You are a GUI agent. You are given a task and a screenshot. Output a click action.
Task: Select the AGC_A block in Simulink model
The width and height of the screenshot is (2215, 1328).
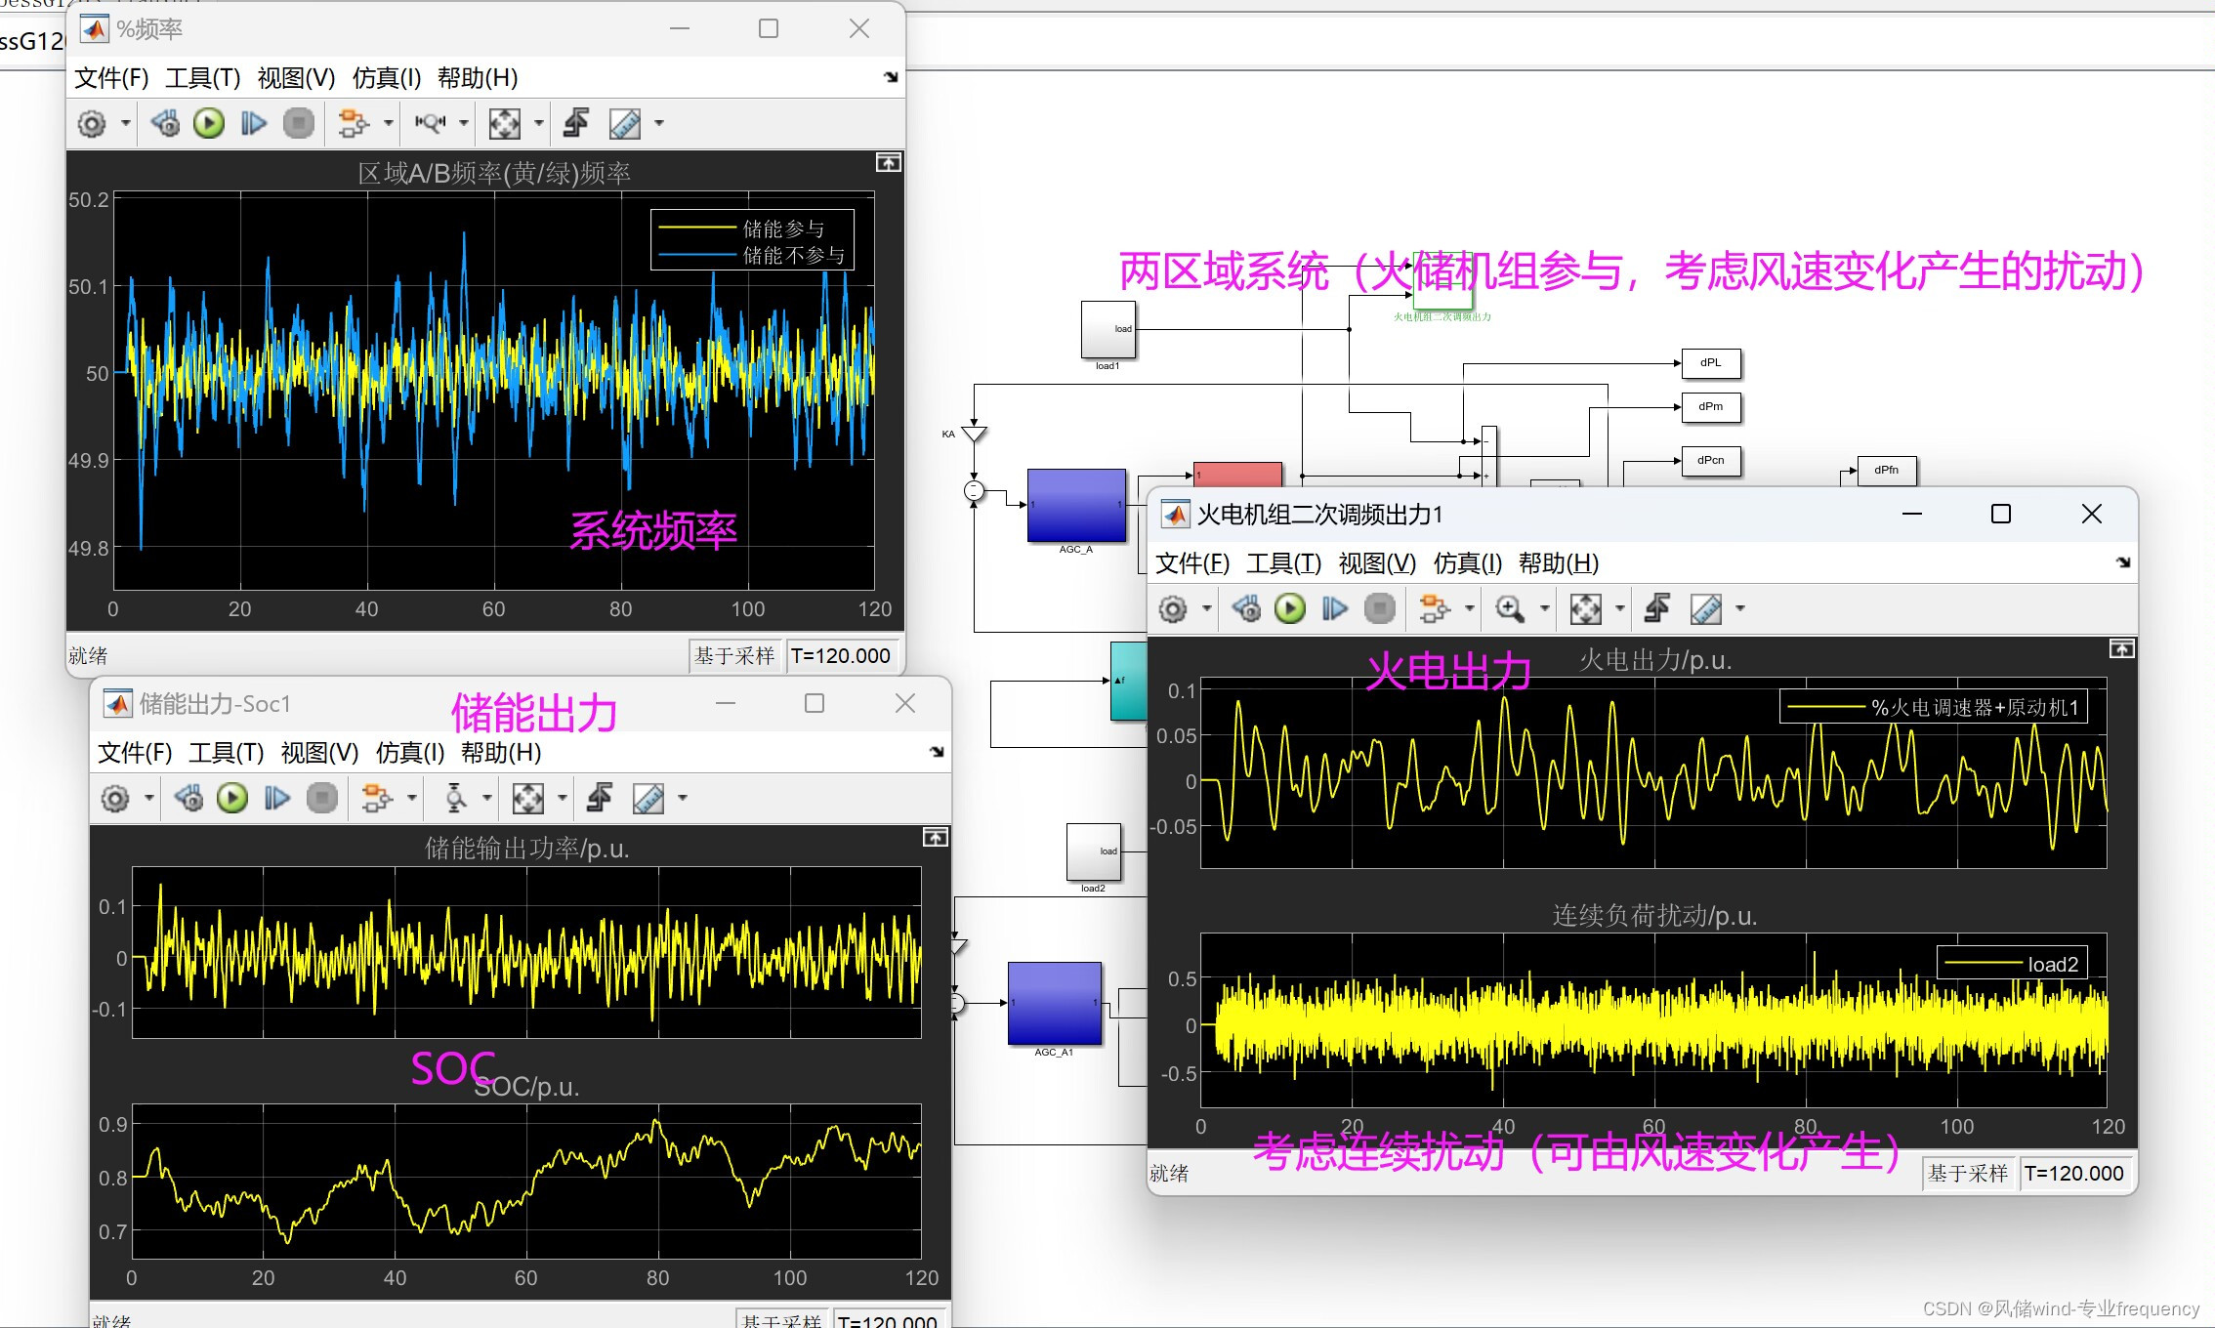(1076, 505)
